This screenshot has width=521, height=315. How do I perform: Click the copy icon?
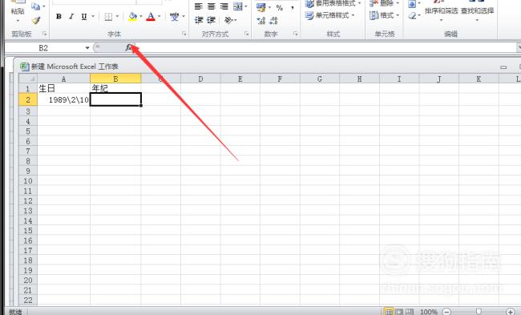pyautogui.click(x=35, y=6)
